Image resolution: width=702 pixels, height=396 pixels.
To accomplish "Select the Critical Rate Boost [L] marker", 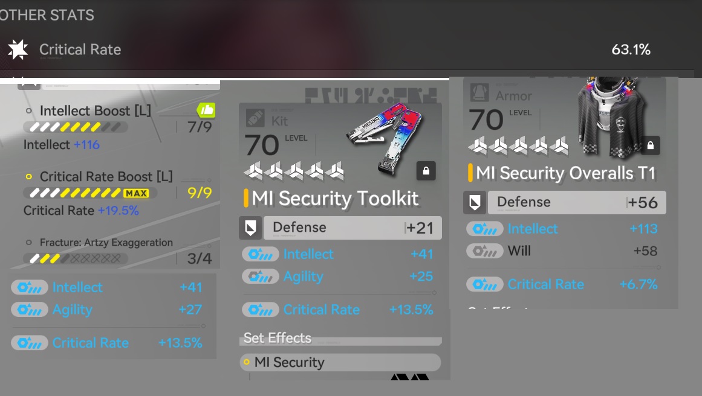I will [28, 176].
